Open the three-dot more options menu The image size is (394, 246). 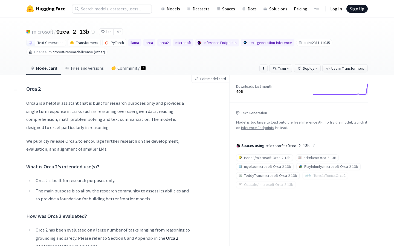[263, 68]
